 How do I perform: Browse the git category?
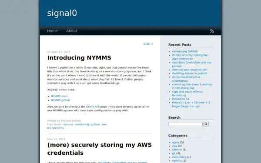tap(174, 153)
